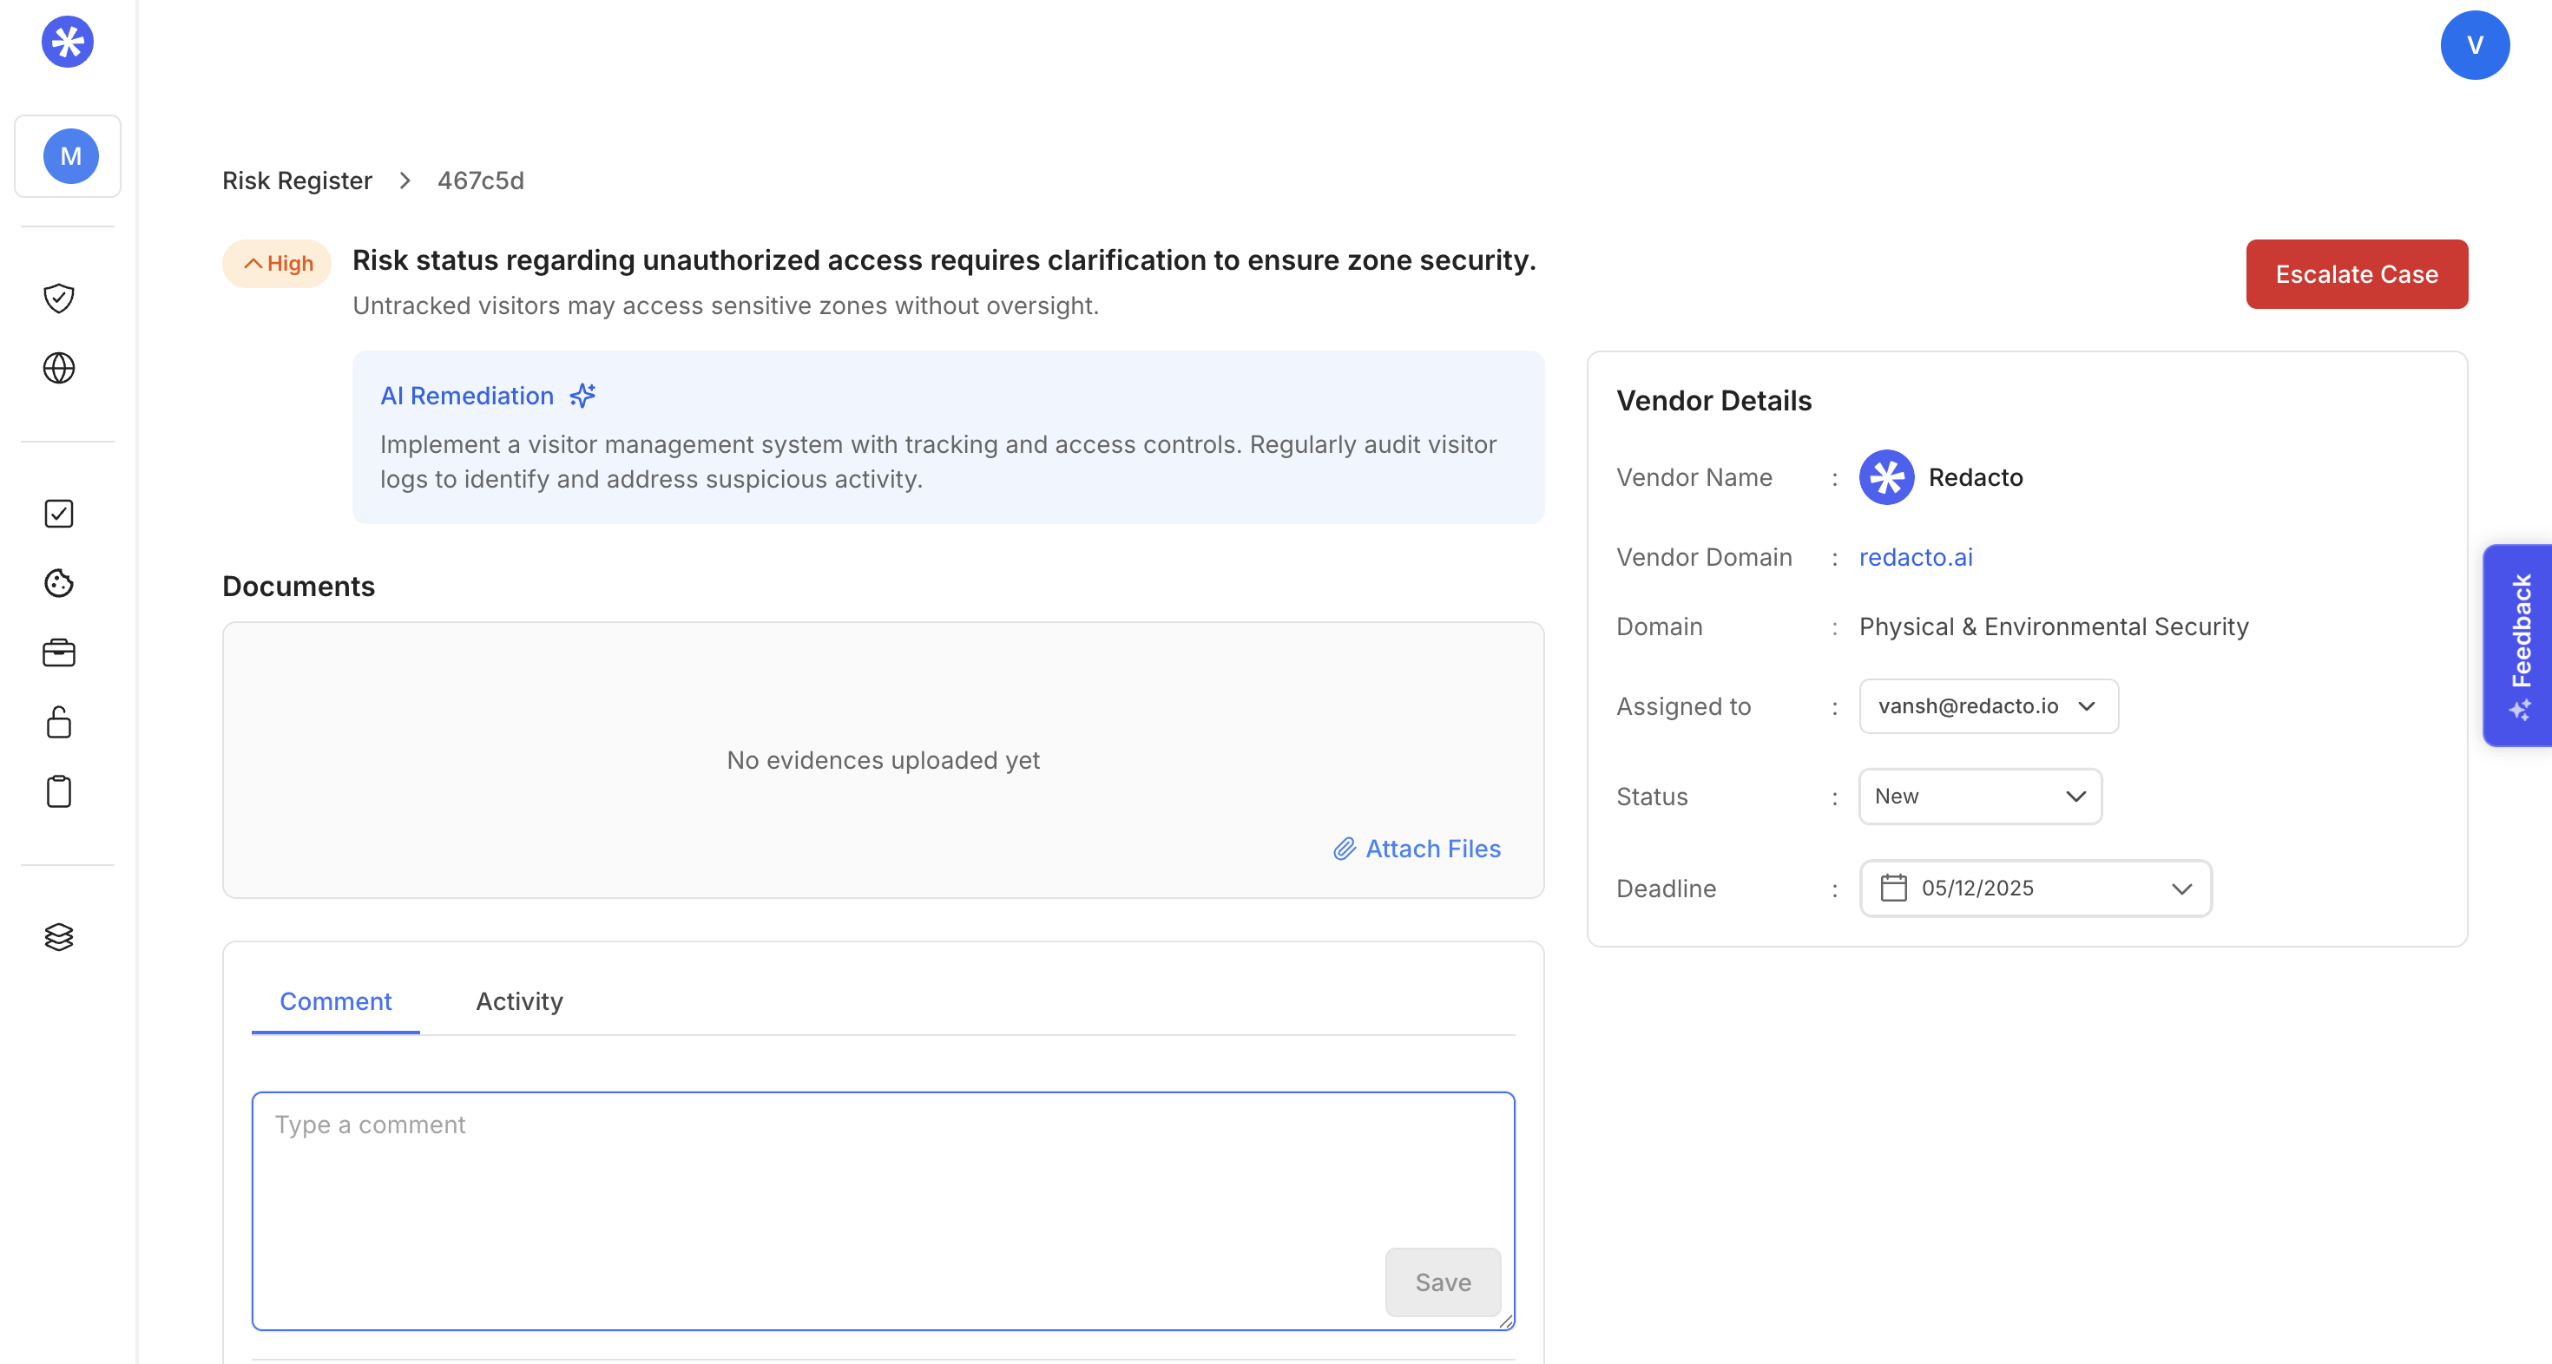Viewport: 2552px width, 1364px height.
Task: Click the clipboard sidebar icon
Action: (59, 791)
